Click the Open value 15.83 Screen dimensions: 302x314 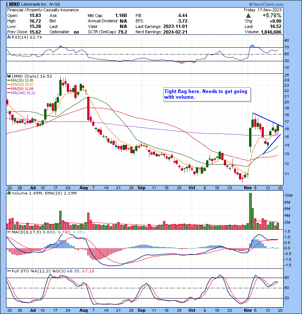35,16
